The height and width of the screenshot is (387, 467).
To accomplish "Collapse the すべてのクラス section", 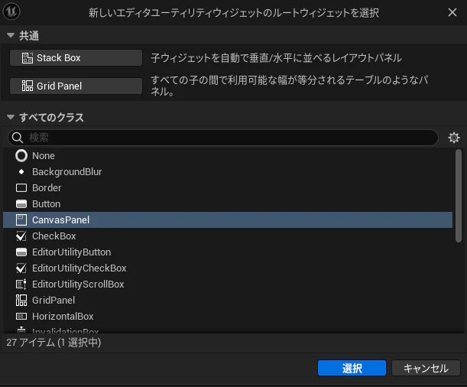I will click(x=11, y=117).
